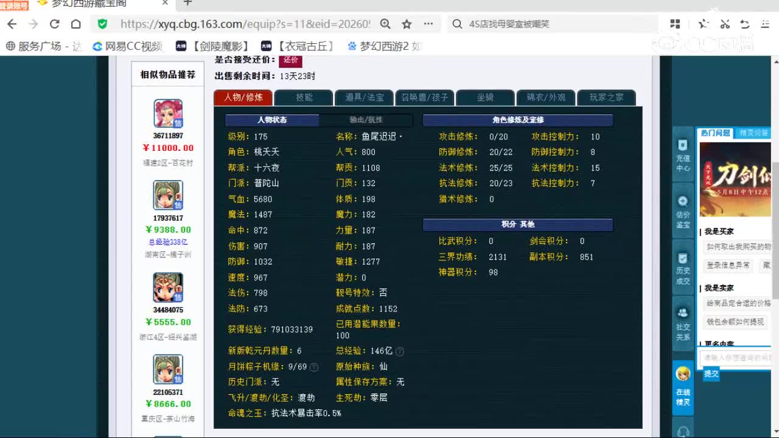Open help question 给商品定合适的价格
Viewport: 779px width, 438px height.
738,303
